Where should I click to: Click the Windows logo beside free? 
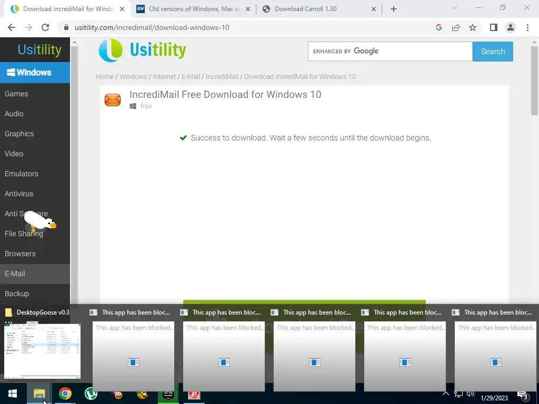pos(133,106)
